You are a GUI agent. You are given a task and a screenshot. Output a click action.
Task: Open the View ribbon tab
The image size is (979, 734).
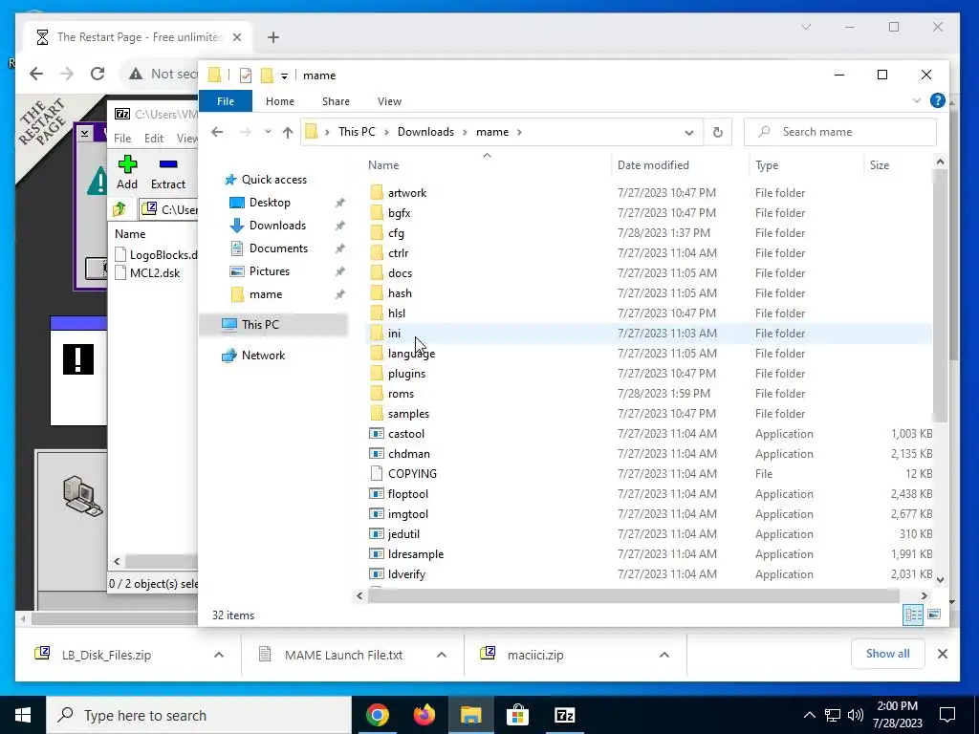pyautogui.click(x=390, y=101)
